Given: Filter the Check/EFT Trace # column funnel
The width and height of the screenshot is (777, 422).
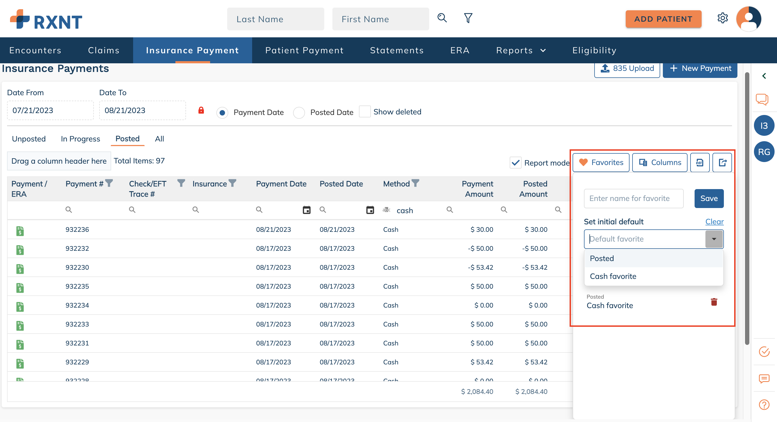Looking at the screenshot, I should (x=181, y=183).
